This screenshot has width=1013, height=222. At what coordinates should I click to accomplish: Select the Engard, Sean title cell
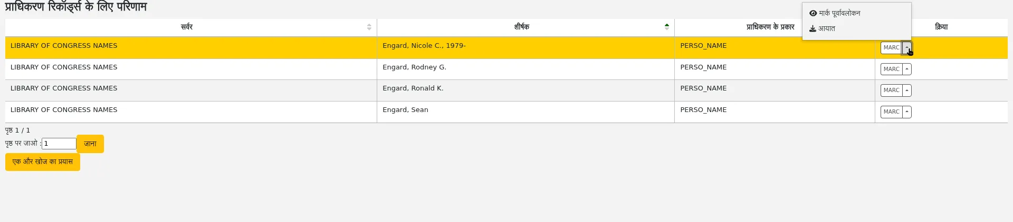click(525, 112)
